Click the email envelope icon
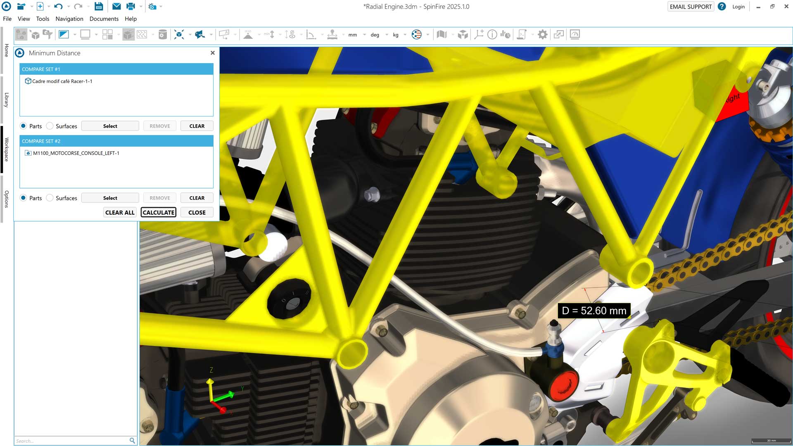This screenshot has height=446, width=793. (x=116, y=7)
